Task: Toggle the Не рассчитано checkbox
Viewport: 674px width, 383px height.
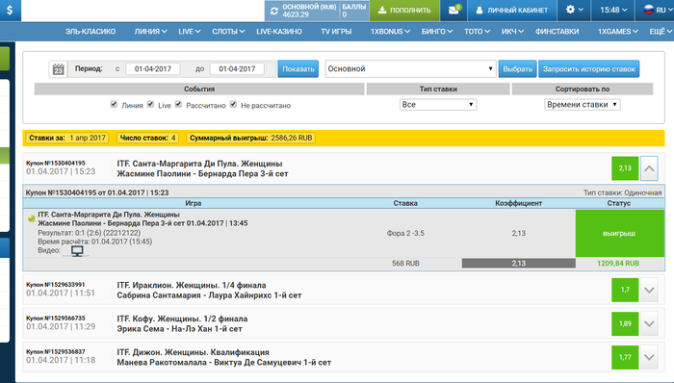Action: click(x=233, y=104)
